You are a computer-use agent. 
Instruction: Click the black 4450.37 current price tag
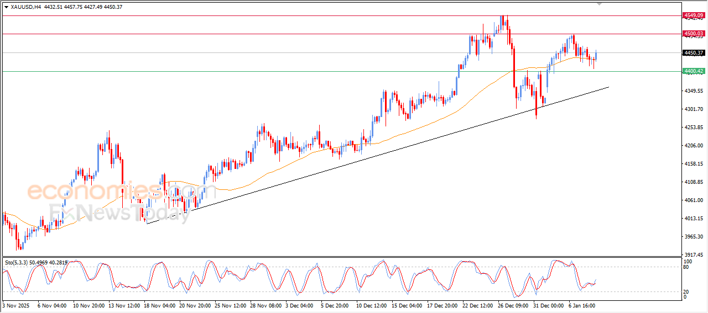click(693, 53)
